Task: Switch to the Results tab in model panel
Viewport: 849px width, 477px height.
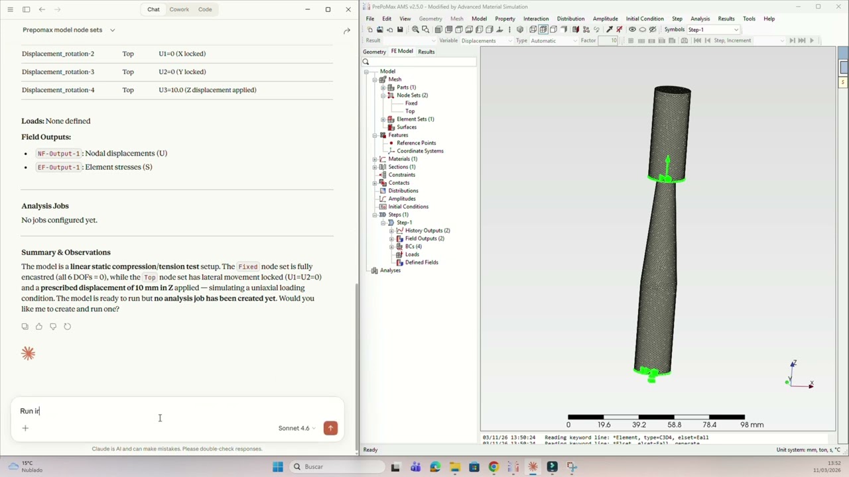Action: [426, 52]
